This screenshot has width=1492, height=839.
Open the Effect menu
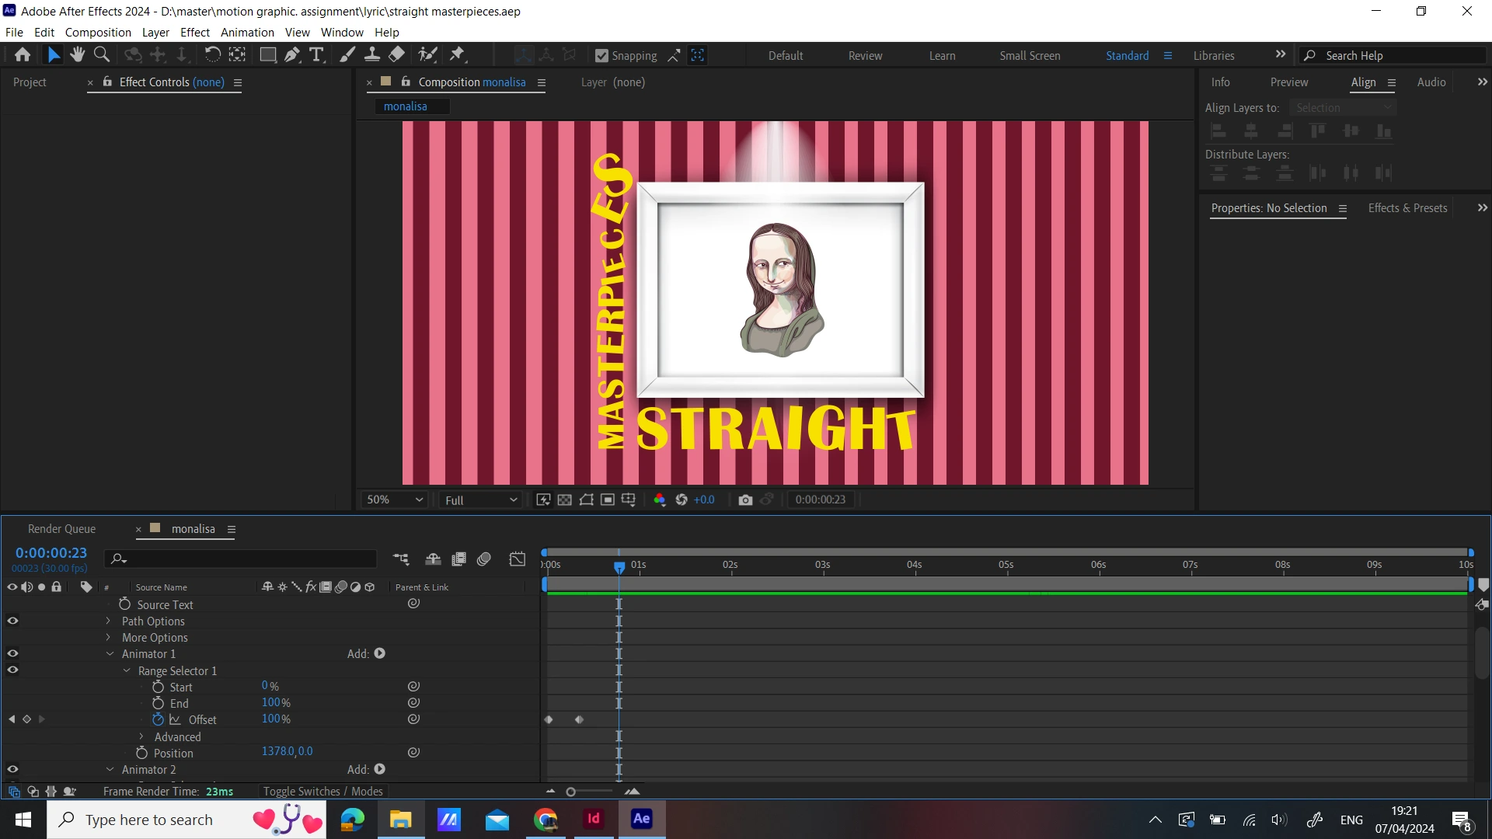pos(195,33)
